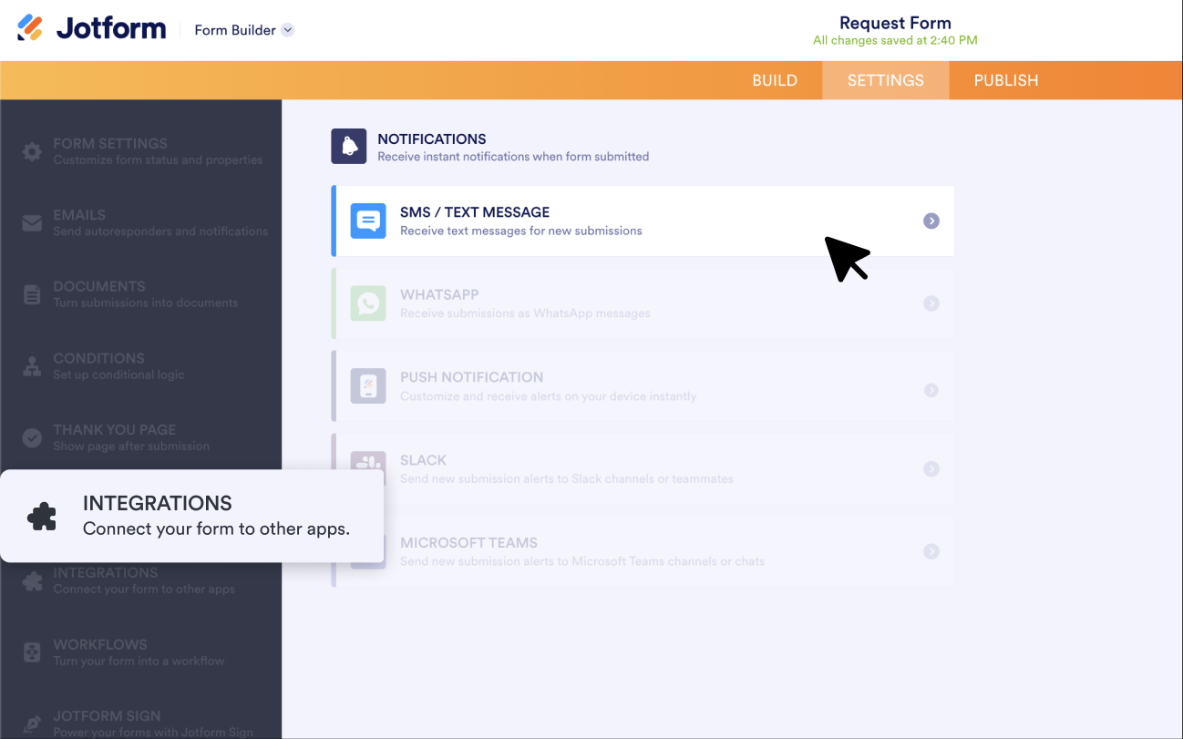The height and width of the screenshot is (739, 1183).
Task: Open the Slack notification title
Action: (423, 460)
